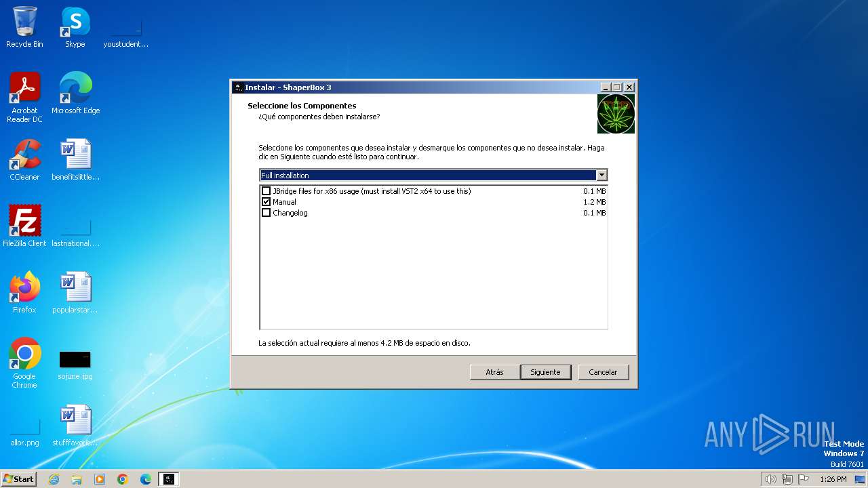Open the Recycle Bin desktop icon
This screenshot has width=868, height=488.
pyautogui.click(x=24, y=27)
